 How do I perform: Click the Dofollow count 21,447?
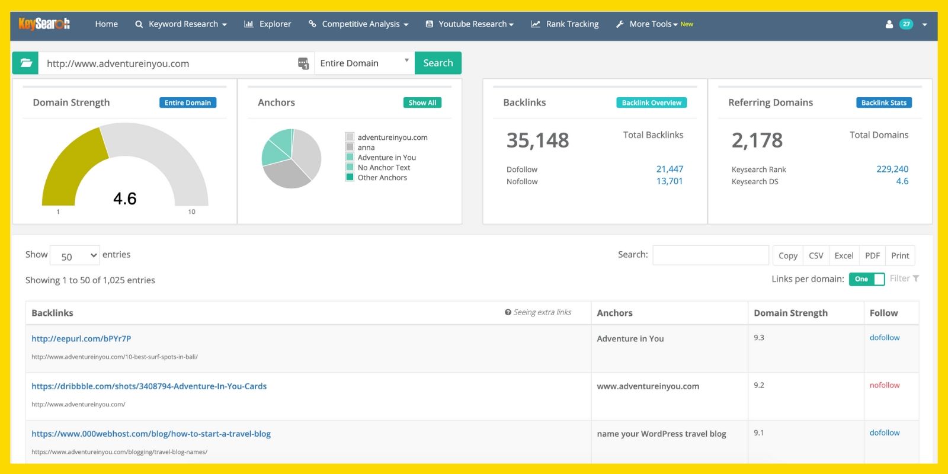[x=670, y=169]
